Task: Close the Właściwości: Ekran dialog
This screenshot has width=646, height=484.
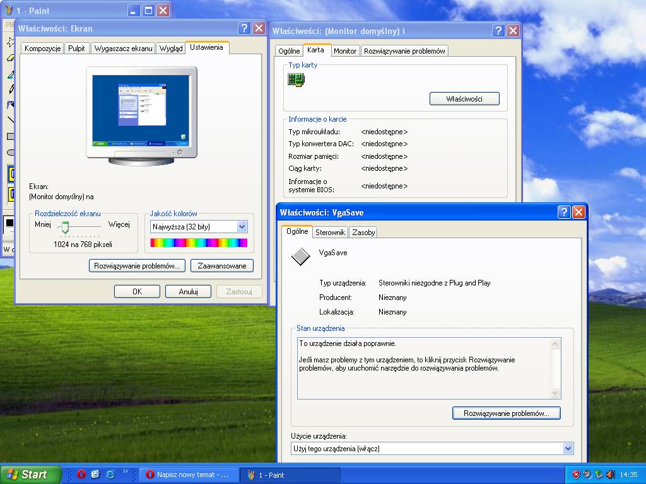Action: coord(259,28)
